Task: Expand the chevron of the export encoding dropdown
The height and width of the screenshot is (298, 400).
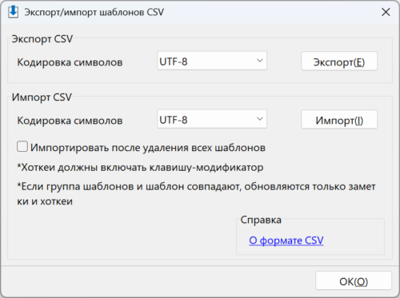Action: coord(259,61)
